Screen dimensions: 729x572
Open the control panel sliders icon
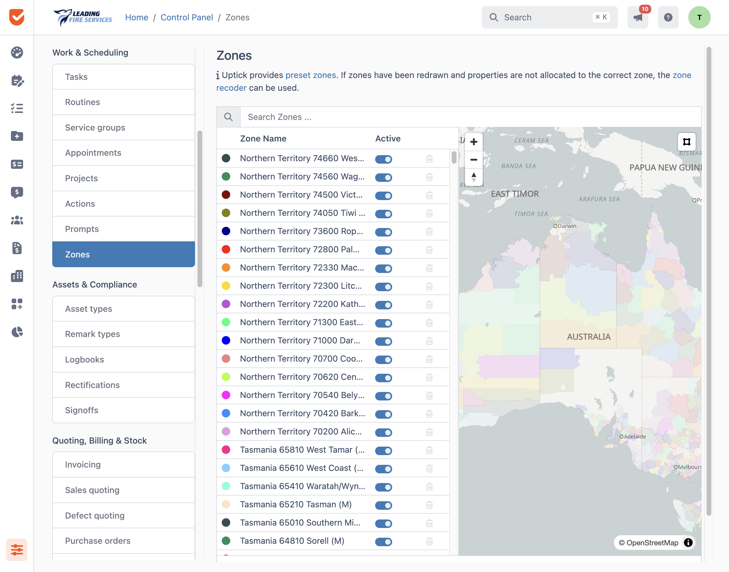click(17, 550)
